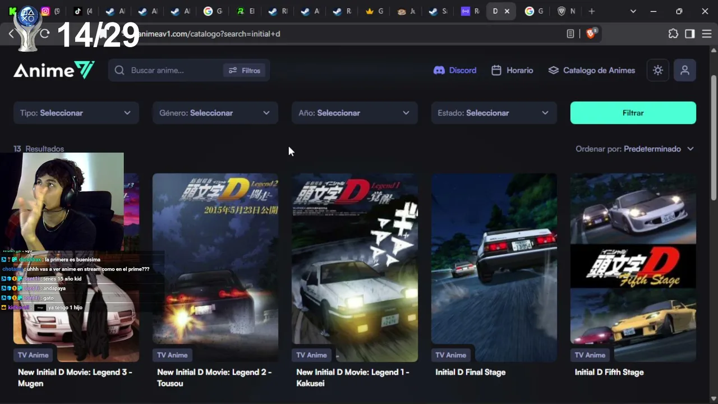Open the tab search chevron
718x404 pixels.
633,11
